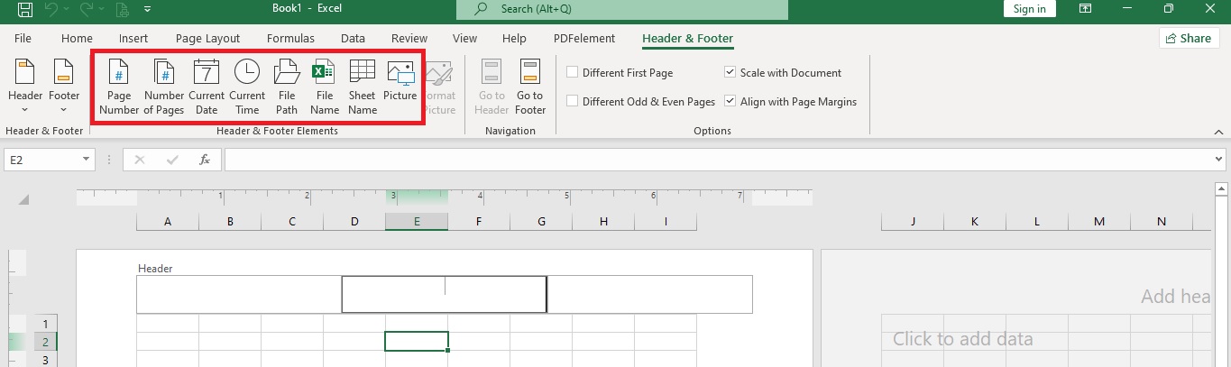This screenshot has width=1231, height=367.
Task: Click the center header section box
Action: 445,295
